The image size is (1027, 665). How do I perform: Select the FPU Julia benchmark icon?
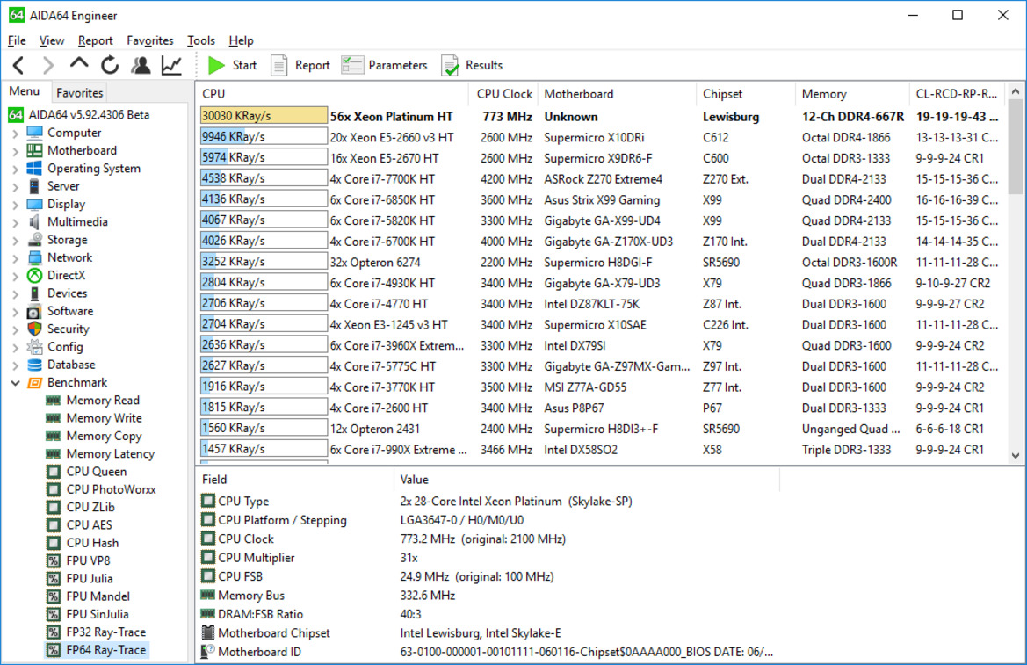click(x=54, y=579)
